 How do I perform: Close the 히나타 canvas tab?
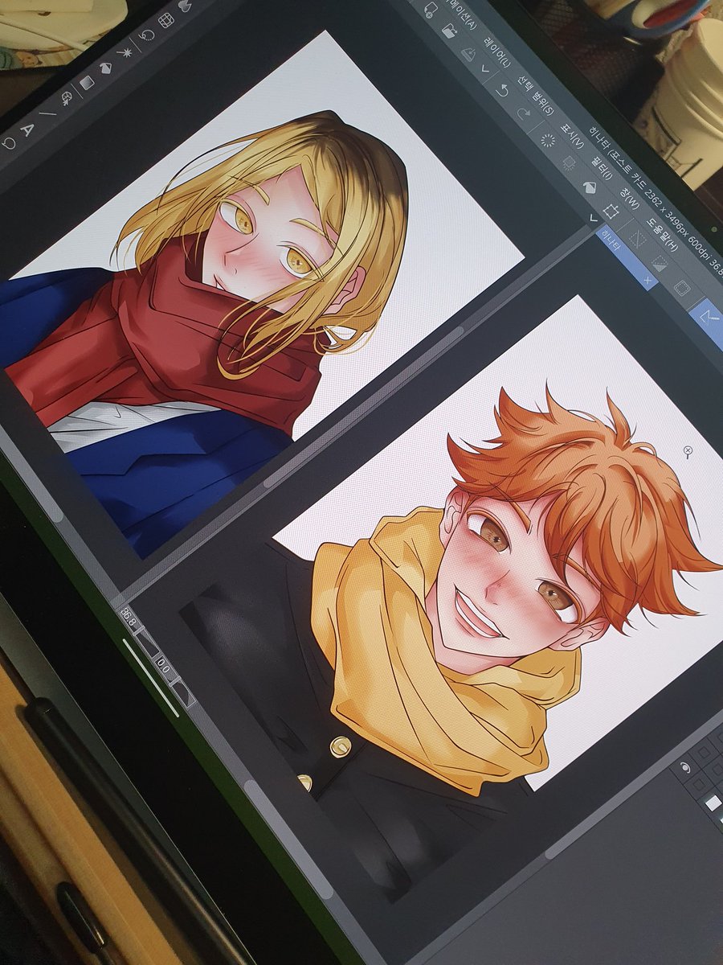pyautogui.click(x=649, y=281)
